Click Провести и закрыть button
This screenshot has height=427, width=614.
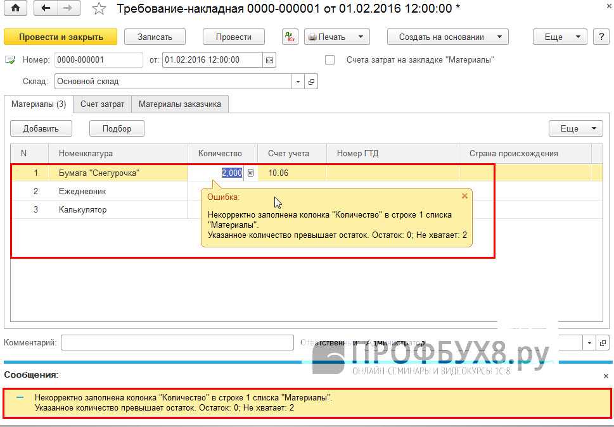pyautogui.click(x=61, y=37)
